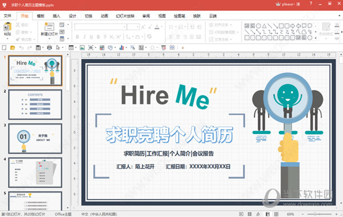The width and height of the screenshot is (343, 217).
Task: Select the rounded callout speech bubble shape
Action: [x=310, y=26]
